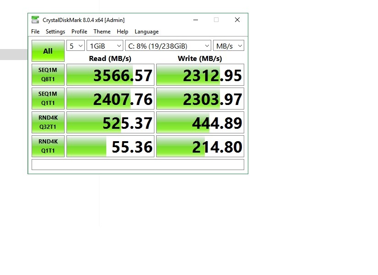Click the SEQ1M Q1T1 read result 2407.76
The image size is (378, 275).
coord(110,99)
